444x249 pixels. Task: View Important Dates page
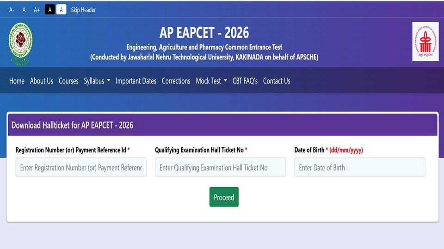[136, 81]
